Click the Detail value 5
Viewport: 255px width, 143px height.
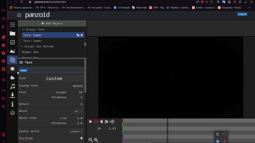[x=81, y=104]
